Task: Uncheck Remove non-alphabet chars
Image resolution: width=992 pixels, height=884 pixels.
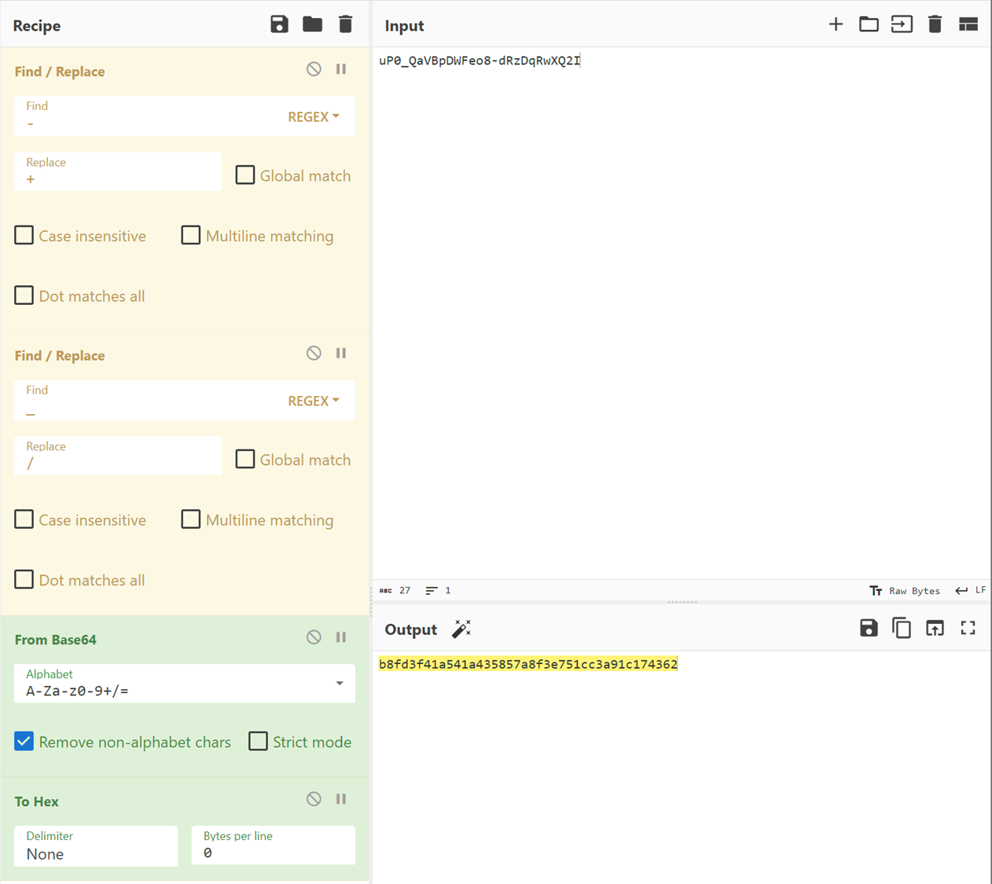Action: click(x=24, y=741)
